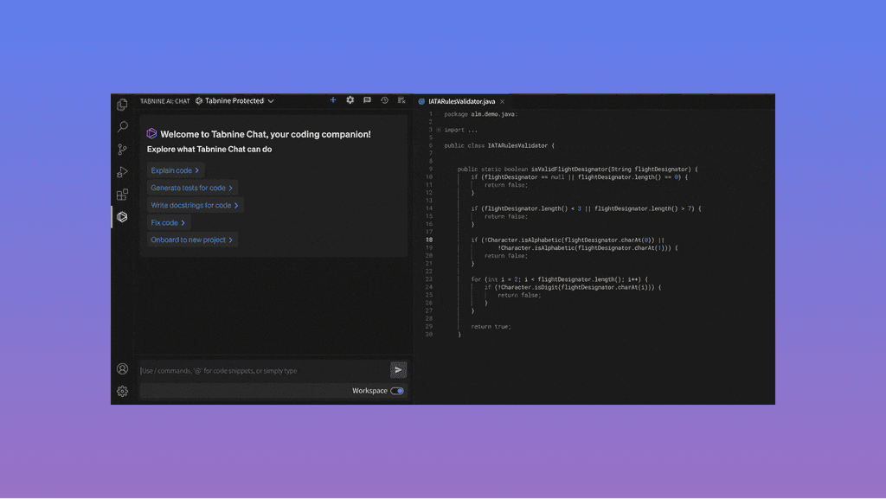Open the Extensions view icon

[123, 195]
